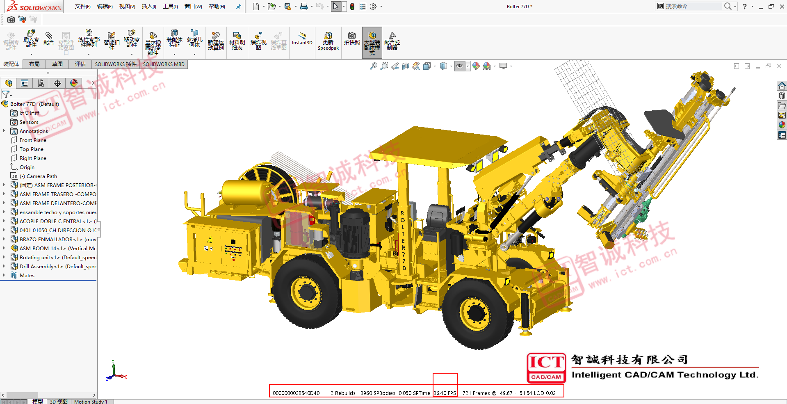The height and width of the screenshot is (404, 787).
Task: Switch to SOLIDWORKS MBD tab
Action: point(164,64)
